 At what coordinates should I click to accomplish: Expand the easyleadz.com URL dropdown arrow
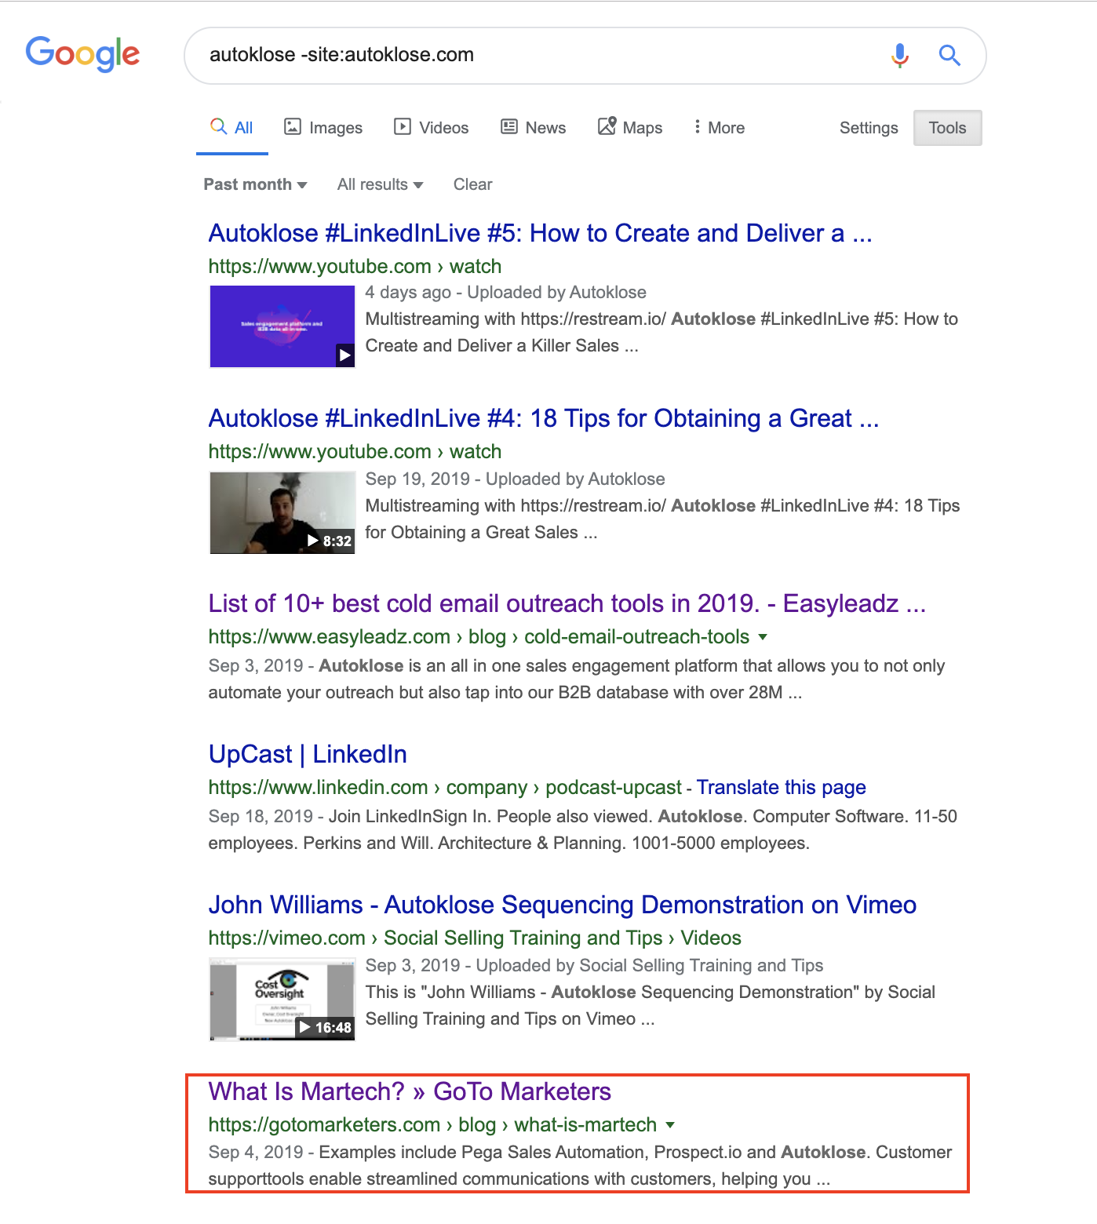point(763,637)
